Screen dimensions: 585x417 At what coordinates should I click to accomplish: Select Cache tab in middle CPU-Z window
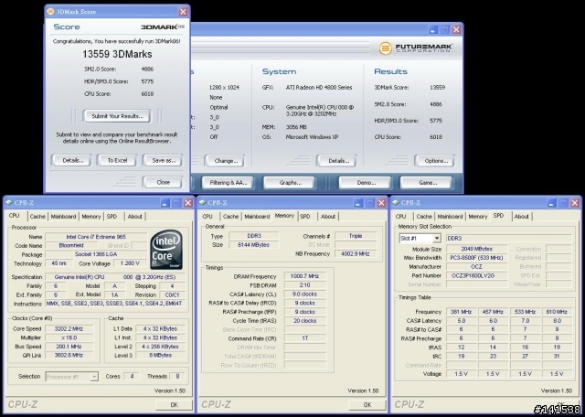coord(230,217)
